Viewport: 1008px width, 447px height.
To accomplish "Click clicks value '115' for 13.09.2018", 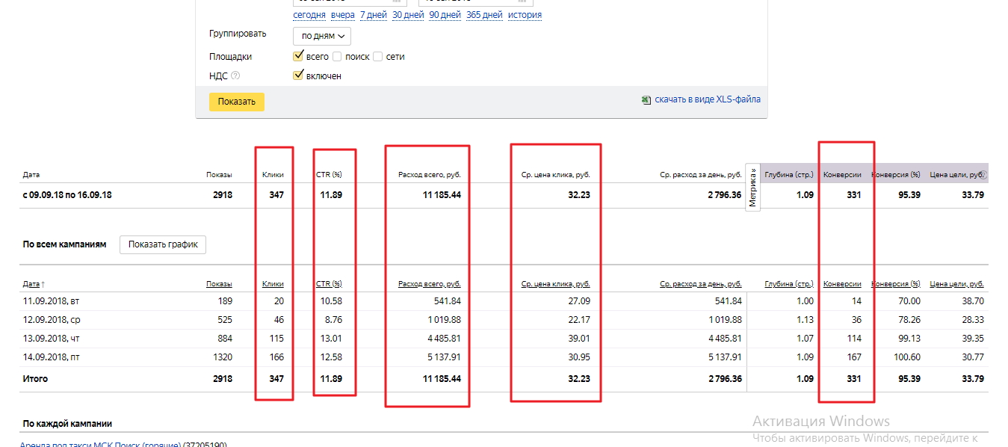I will tap(276, 339).
